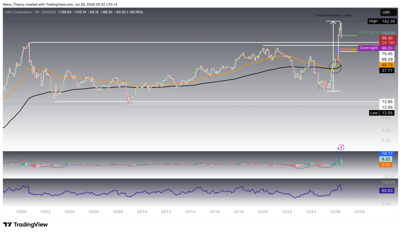This screenshot has height=233, width=401.
Task: Click the 9.32 MACD histogram value label
Action: point(386,159)
